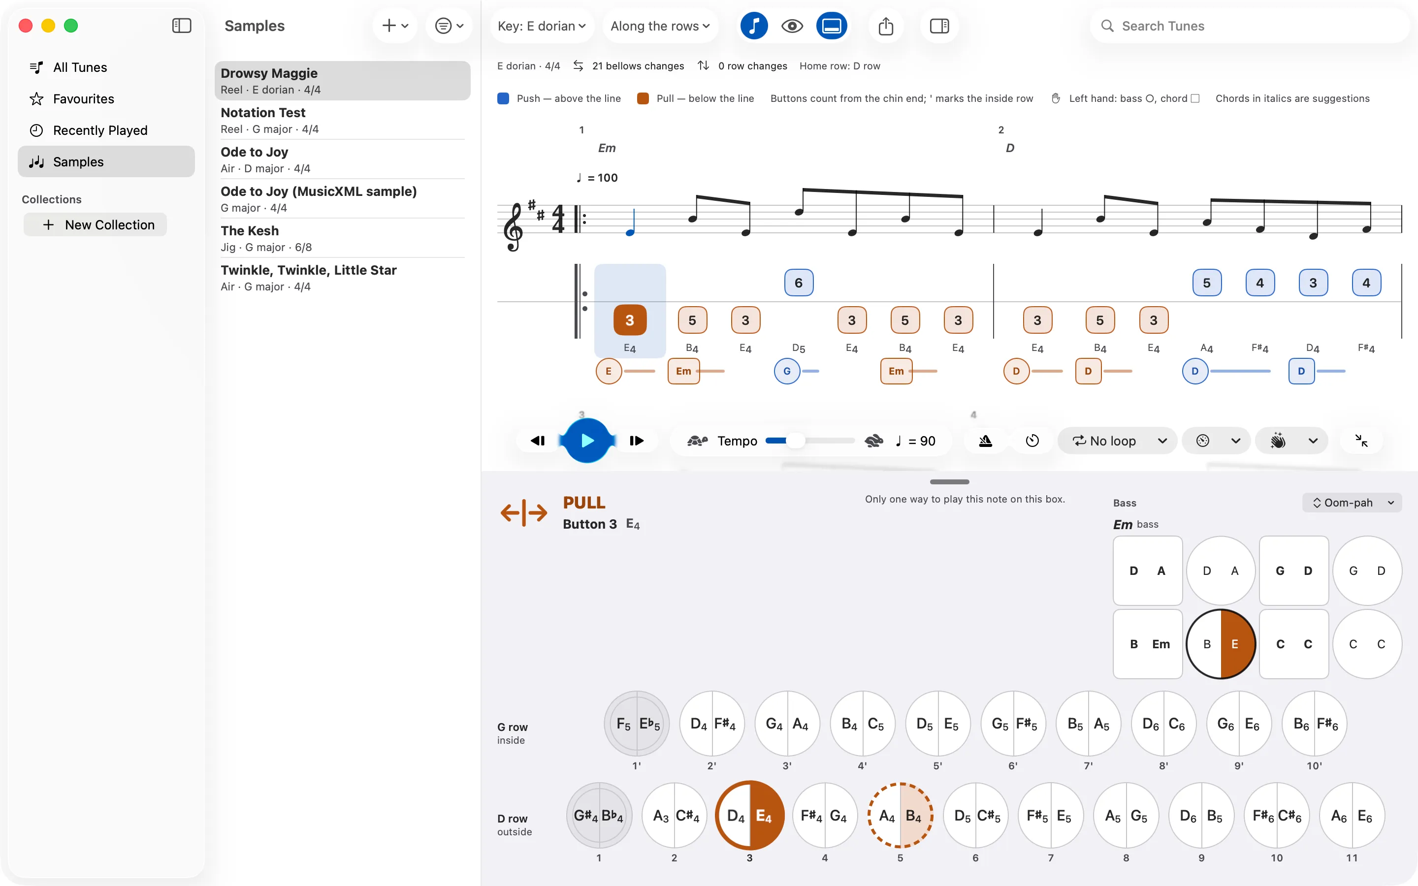1418x886 pixels.
Task: Focus the Search Tunes field
Action: [x=1249, y=26]
